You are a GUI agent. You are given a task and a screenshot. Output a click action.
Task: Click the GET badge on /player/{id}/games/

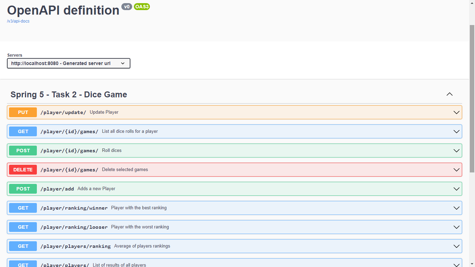click(x=23, y=131)
